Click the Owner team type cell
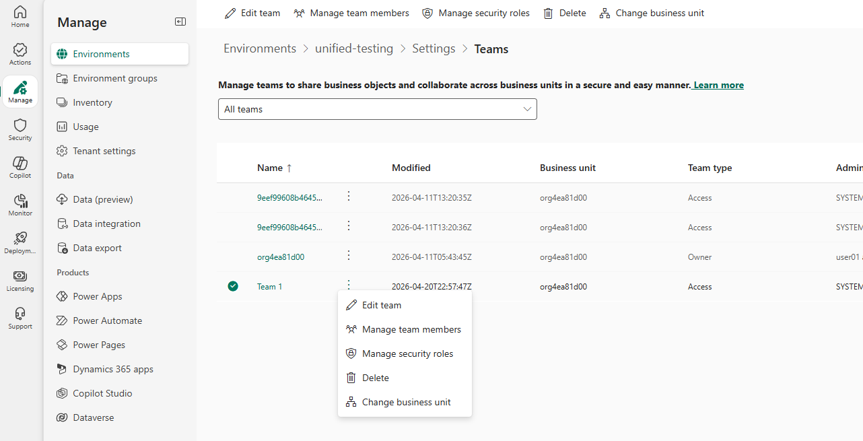Viewport: 863px width, 441px height. click(699, 257)
